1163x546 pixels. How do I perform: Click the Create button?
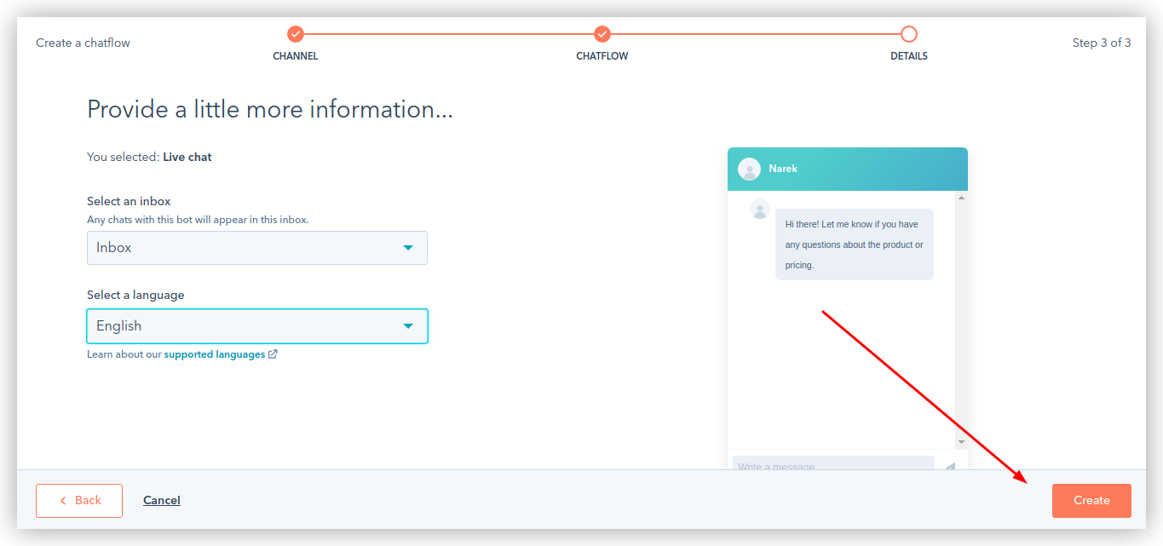click(1091, 500)
